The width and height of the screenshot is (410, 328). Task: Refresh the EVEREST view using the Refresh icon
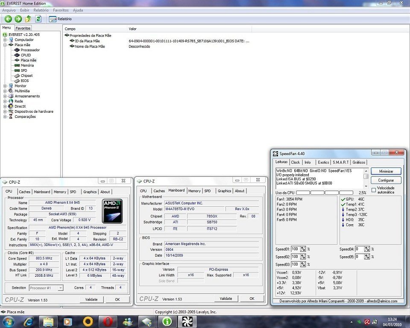(x=38, y=19)
